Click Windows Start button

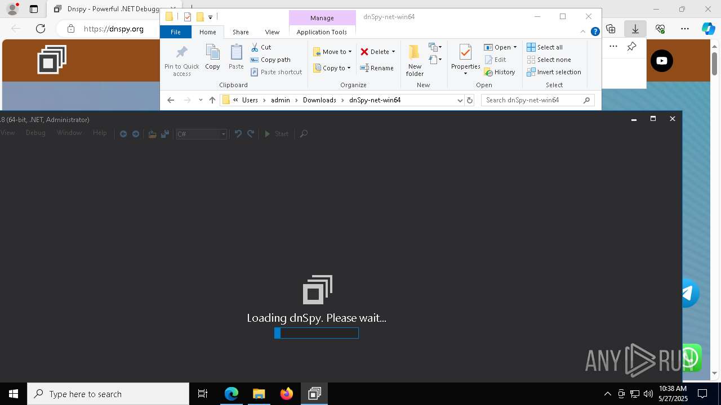(x=14, y=394)
